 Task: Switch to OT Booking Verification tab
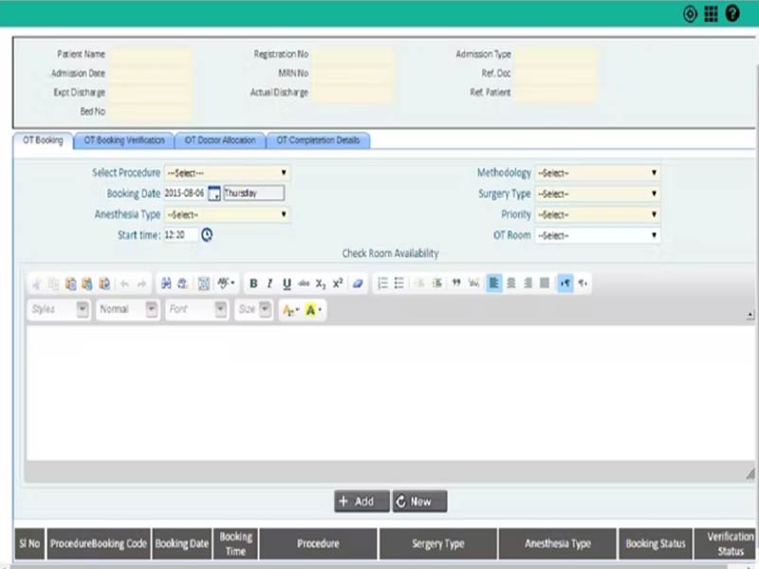[124, 140]
